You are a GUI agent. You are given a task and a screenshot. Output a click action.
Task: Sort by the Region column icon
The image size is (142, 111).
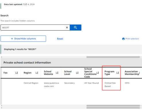click(x=37, y=73)
